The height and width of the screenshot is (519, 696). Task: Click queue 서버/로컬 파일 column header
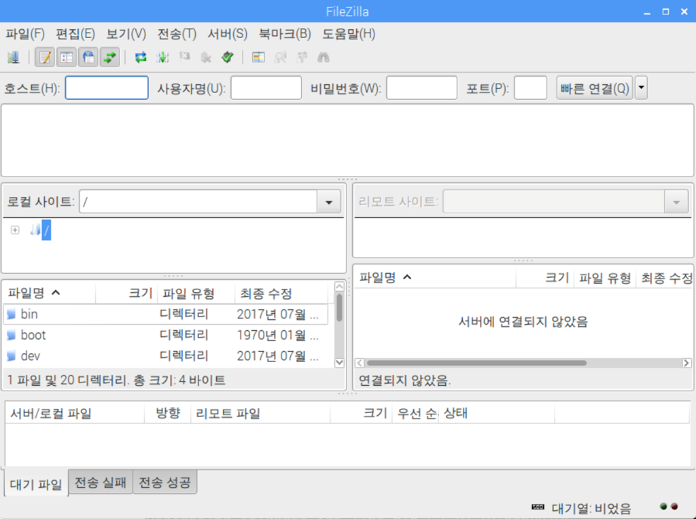click(x=75, y=414)
